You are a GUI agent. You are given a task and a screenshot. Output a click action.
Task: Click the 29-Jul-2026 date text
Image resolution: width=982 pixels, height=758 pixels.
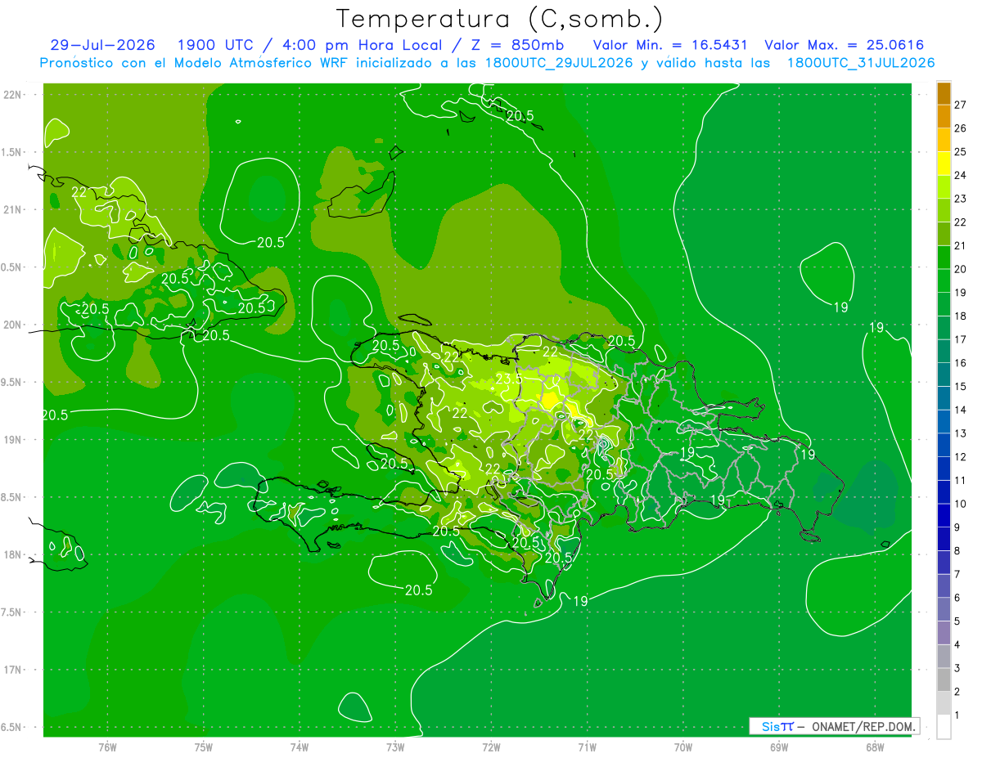[x=102, y=46]
